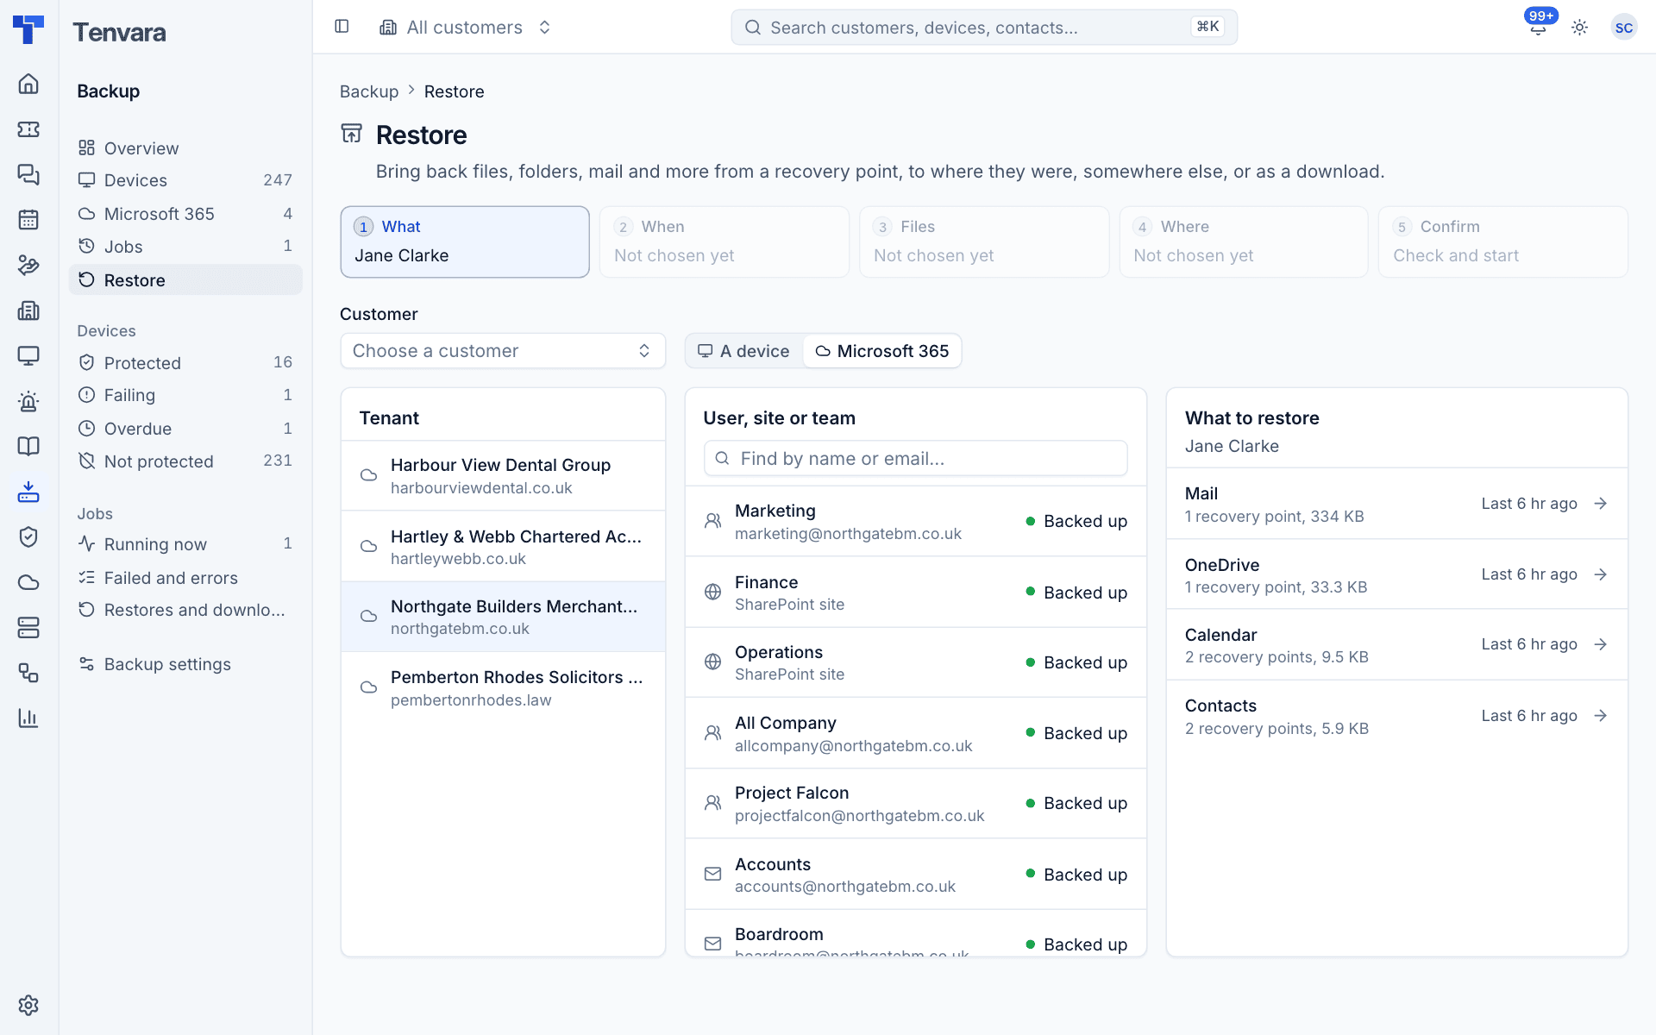
Task: Open the settings gear in the rail
Action: [x=28, y=1005]
